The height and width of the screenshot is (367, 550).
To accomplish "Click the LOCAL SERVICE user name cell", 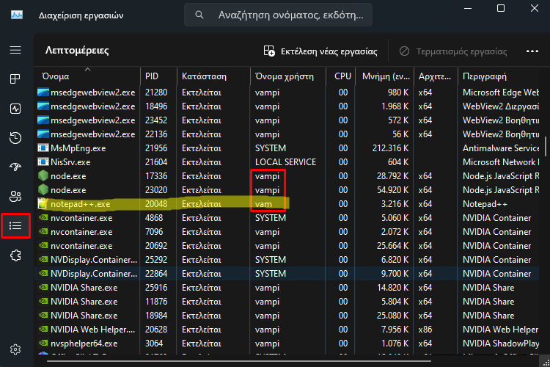I will tap(285, 162).
